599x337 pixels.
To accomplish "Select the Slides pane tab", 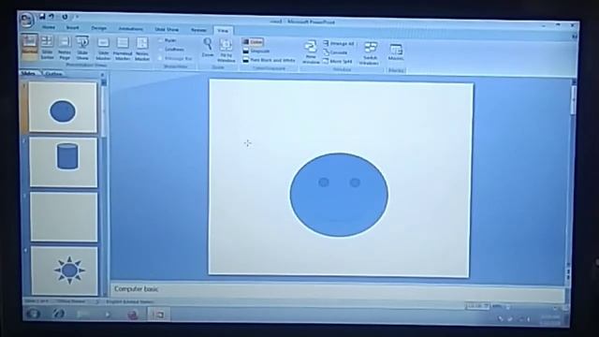I will pos(29,73).
